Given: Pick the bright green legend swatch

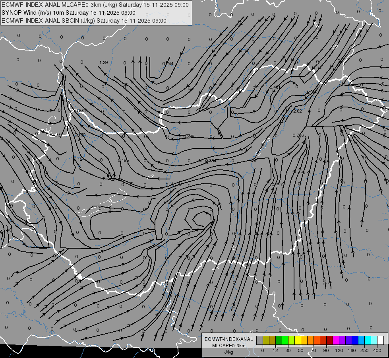Looking at the screenshot, I should coord(285,340).
